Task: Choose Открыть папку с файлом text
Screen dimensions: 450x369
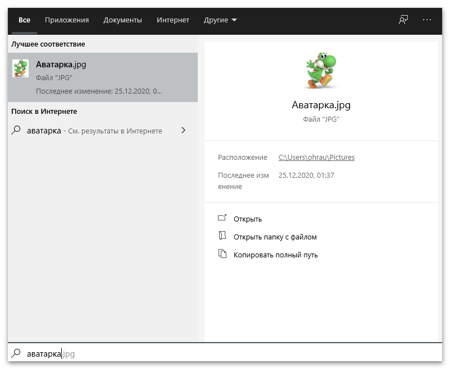Action: (x=275, y=237)
